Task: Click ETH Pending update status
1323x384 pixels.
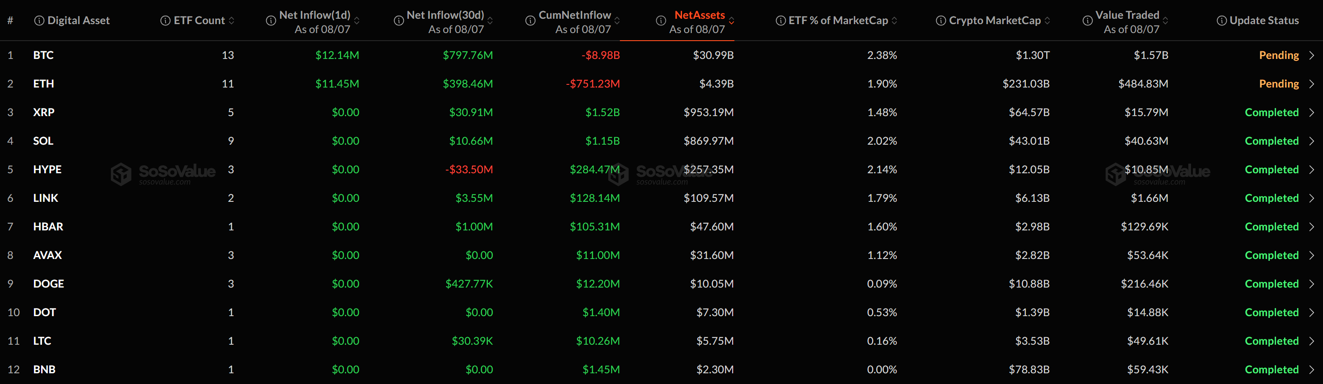Action: point(1279,84)
